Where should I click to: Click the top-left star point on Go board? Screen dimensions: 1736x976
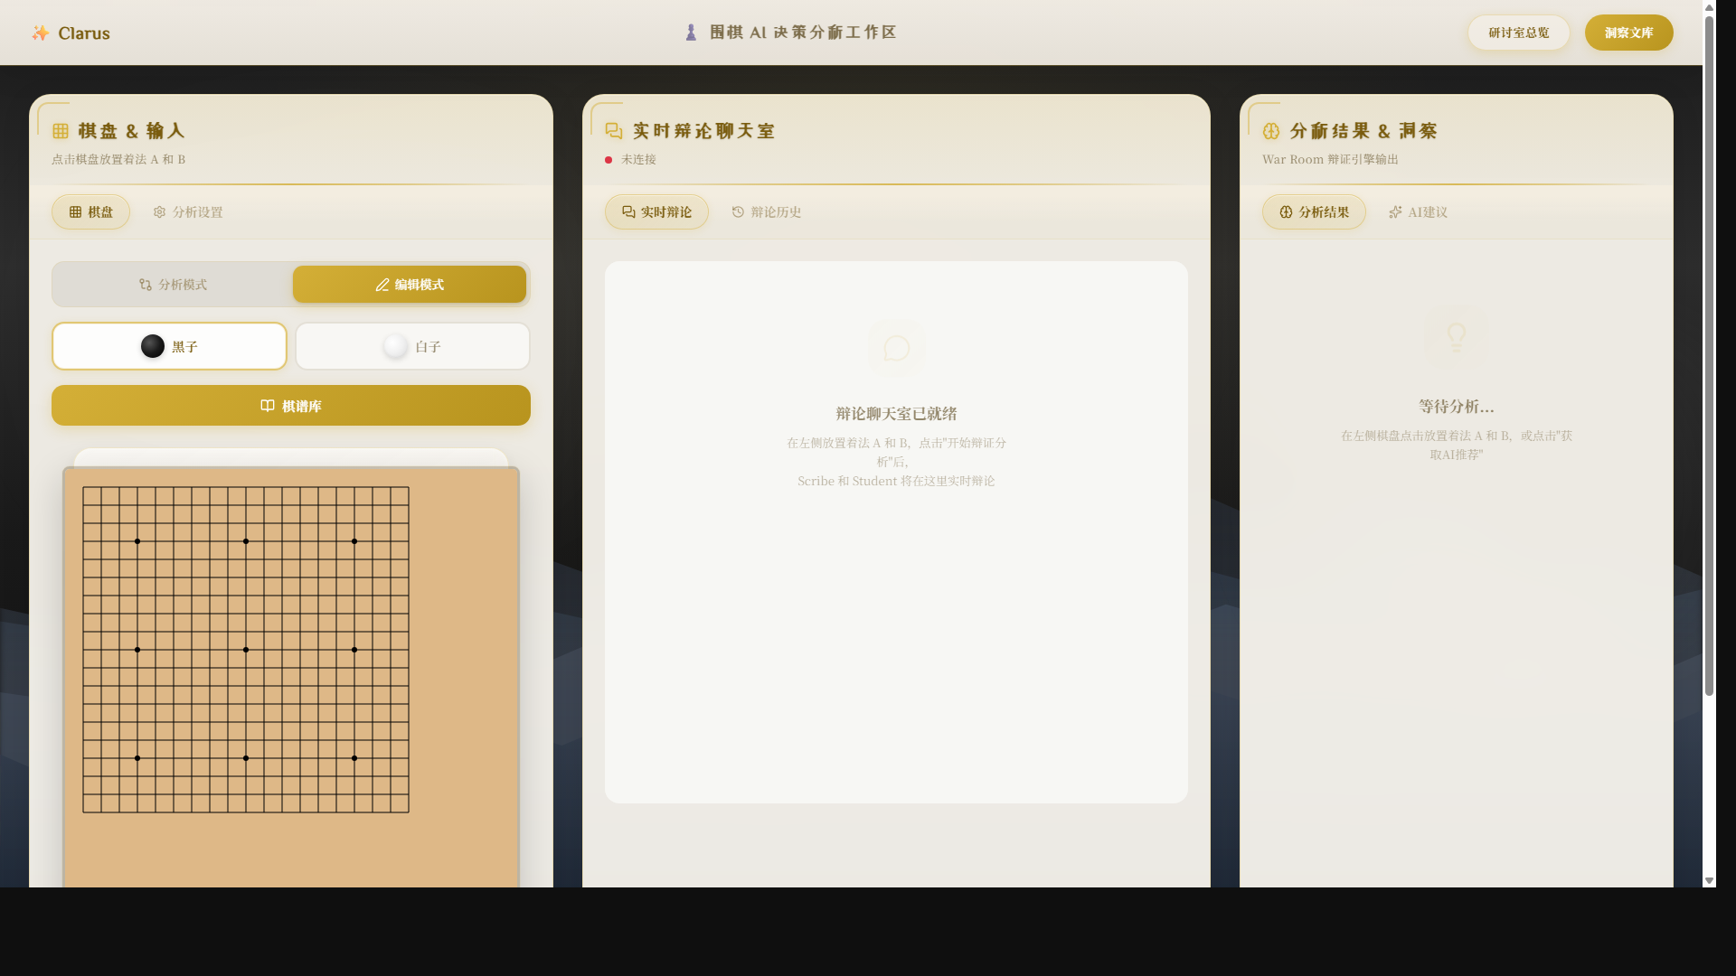[137, 541]
